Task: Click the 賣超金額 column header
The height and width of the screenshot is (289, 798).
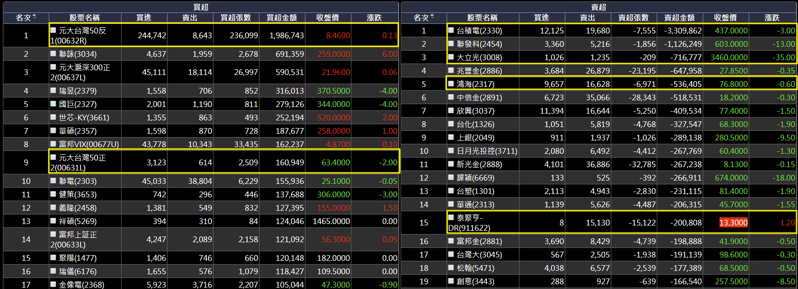Action: (x=679, y=18)
